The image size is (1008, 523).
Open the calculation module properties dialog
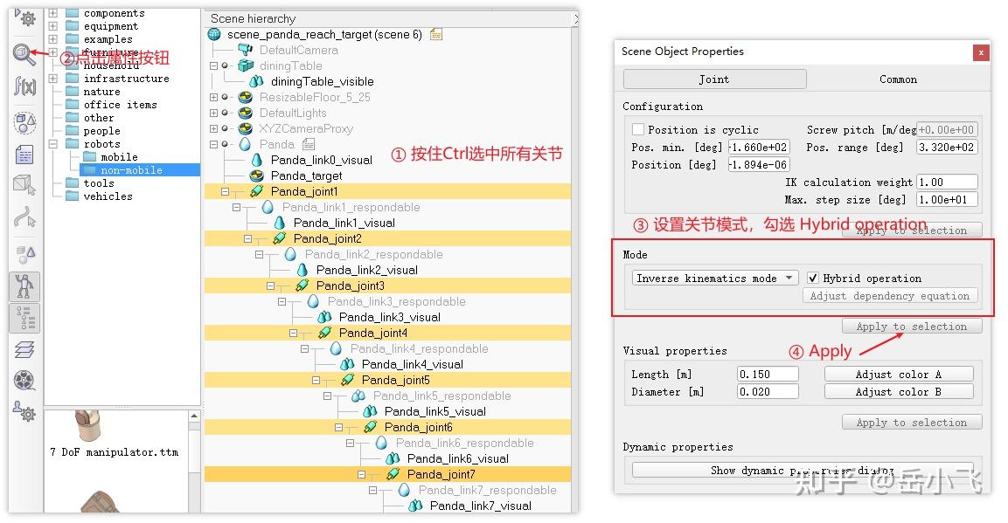point(24,84)
